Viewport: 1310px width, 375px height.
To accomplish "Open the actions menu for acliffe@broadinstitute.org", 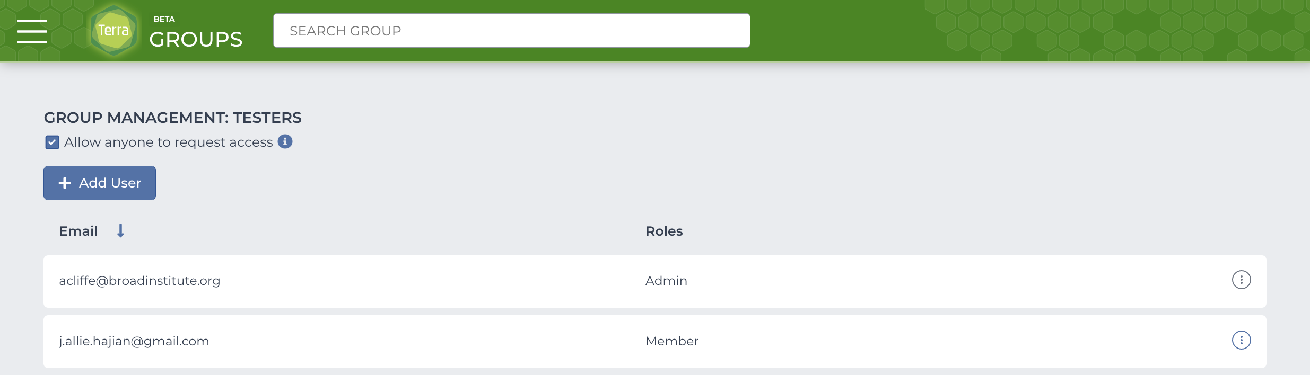I will [x=1241, y=280].
